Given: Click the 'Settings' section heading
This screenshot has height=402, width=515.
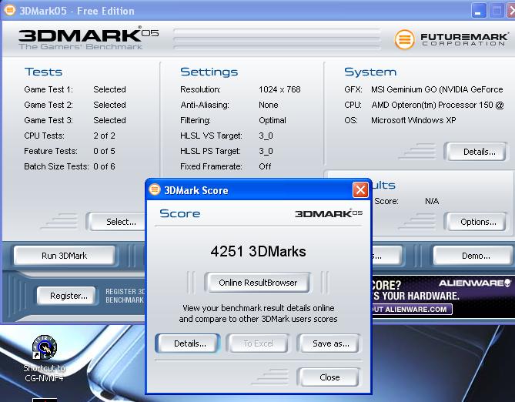Looking at the screenshot, I should [x=209, y=72].
